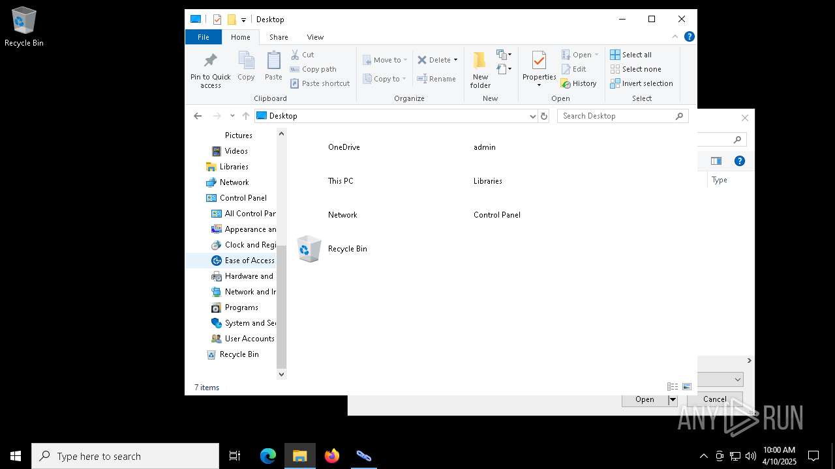Click Paste shortcut button
Image resolution: width=835 pixels, height=469 pixels.
pyautogui.click(x=320, y=83)
